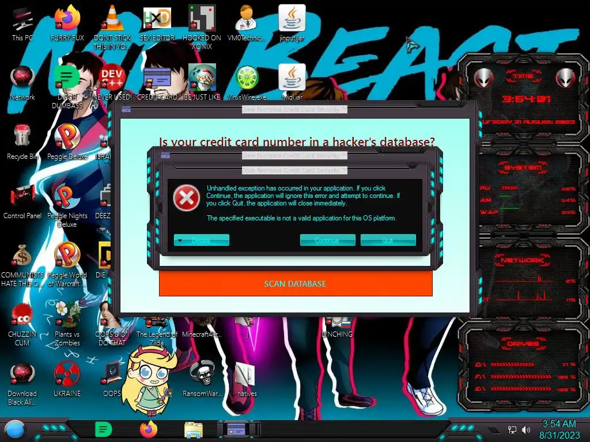
Task: Open the volume speaker tray icon
Action: [525, 429]
